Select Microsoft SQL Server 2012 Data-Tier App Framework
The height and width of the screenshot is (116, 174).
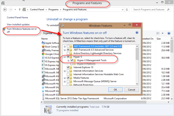[72, 98]
